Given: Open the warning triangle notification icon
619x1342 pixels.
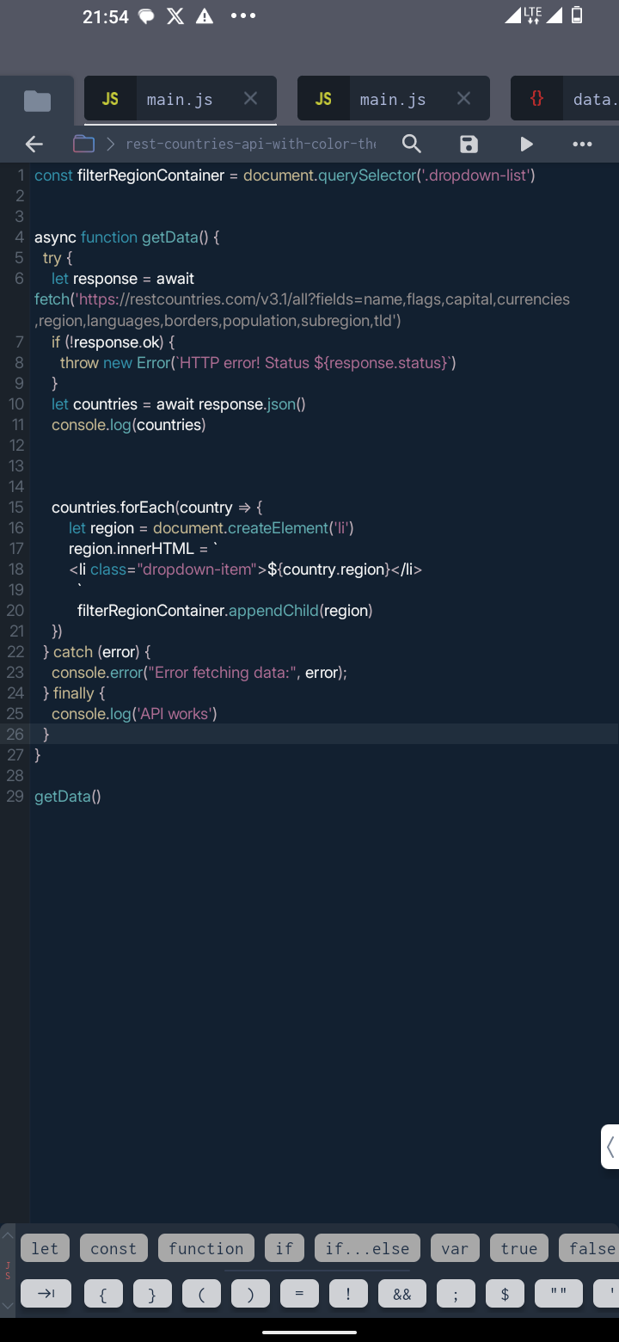Looking at the screenshot, I should pos(205,16).
